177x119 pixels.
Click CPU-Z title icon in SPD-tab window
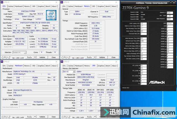pyautogui.click(x=62, y=62)
